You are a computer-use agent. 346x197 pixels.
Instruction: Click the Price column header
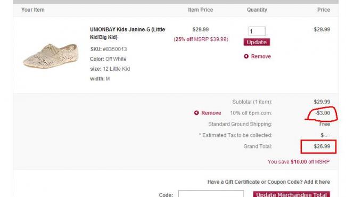point(324,10)
